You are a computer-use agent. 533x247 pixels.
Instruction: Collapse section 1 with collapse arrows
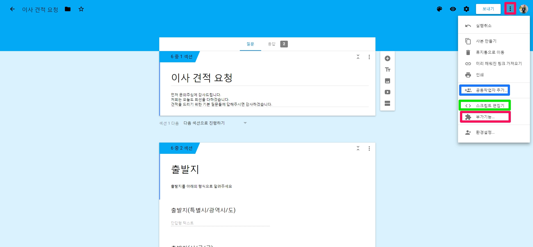[358, 57]
